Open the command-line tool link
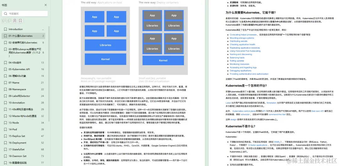Screen dimensions: 339x166 (277, 114)
